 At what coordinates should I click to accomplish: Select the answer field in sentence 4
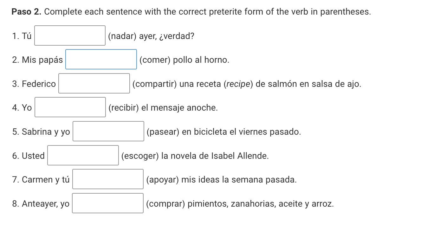click(x=70, y=107)
